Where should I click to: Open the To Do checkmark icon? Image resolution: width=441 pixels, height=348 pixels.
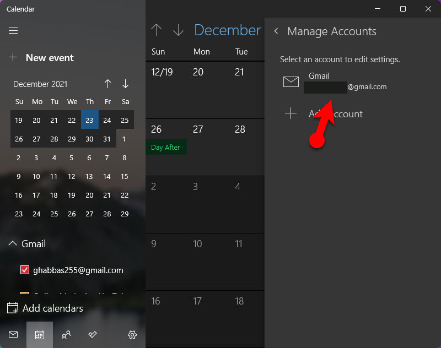(x=93, y=335)
